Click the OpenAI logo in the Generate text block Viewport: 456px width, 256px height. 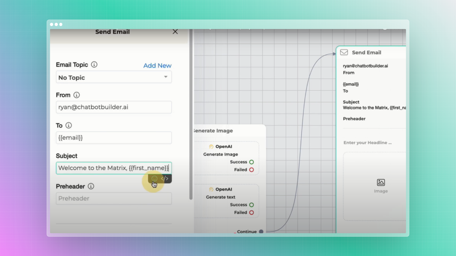(211, 190)
